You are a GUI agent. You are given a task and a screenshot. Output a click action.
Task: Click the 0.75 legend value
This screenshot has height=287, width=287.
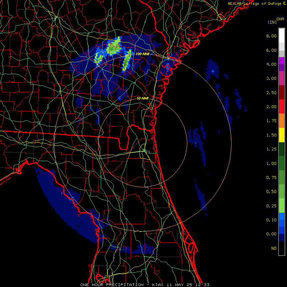click(x=271, y=178)
